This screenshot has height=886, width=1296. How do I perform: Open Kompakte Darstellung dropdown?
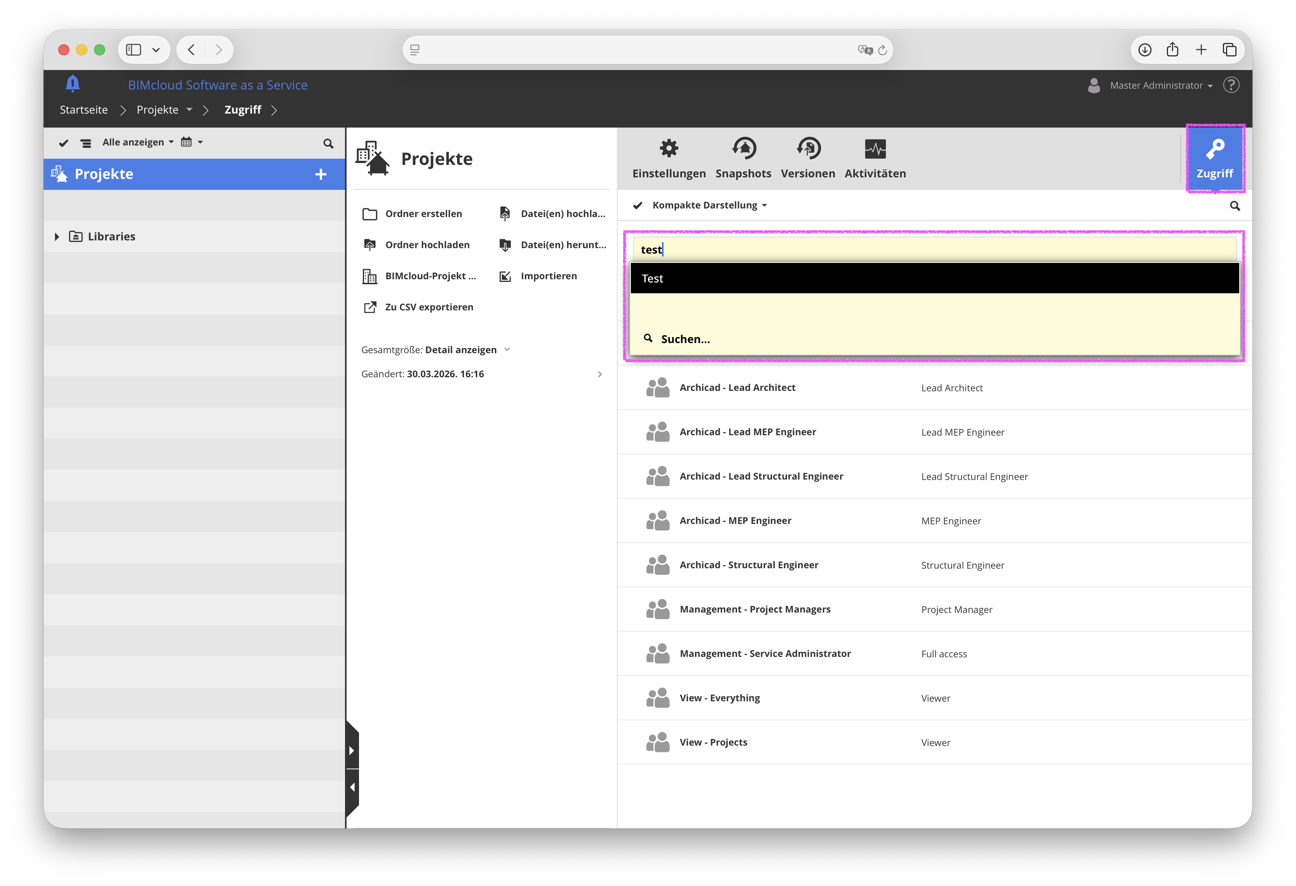tap(709, 205)
